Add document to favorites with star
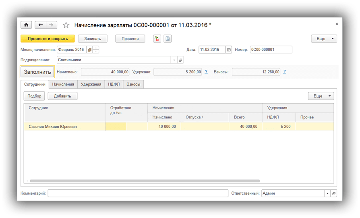Image resolution: width=360 pixels, height=218 pixels. [66, 25]
